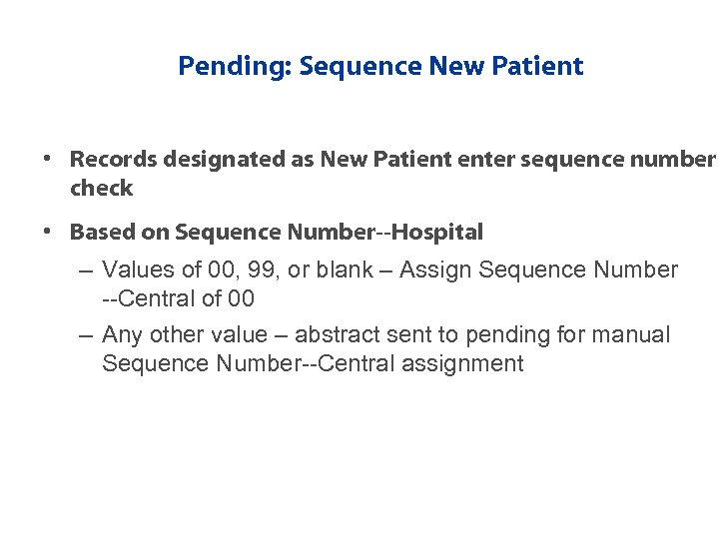Click the word "abstract" in the second sub-bullet
Image resolution: width=719 pixels, height=539 pixels.
[x=339, y=335]
